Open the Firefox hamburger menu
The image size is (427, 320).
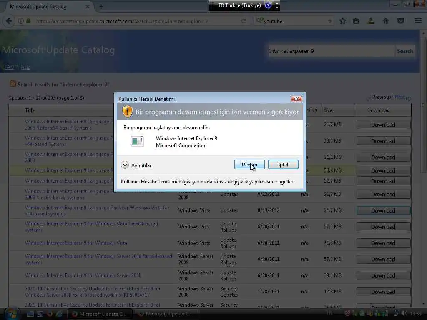coord(418,21)
